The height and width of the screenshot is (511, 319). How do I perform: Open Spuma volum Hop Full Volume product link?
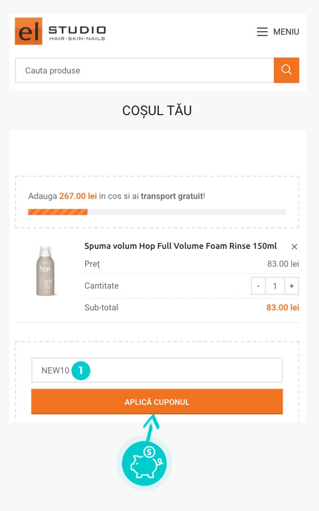180,246
